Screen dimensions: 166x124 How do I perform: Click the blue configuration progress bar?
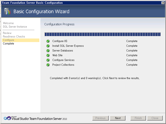pyautogui.click(x=103, y=34)
